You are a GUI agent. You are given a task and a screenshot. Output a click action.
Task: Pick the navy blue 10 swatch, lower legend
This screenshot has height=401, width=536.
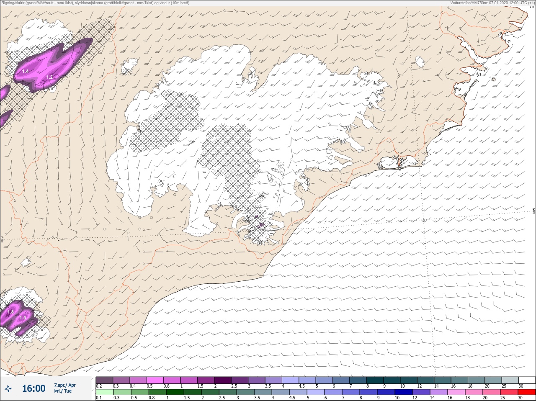(404, 392)
